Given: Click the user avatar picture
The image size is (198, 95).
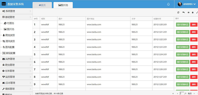Looking at the screenshot, I should [180, 4].
